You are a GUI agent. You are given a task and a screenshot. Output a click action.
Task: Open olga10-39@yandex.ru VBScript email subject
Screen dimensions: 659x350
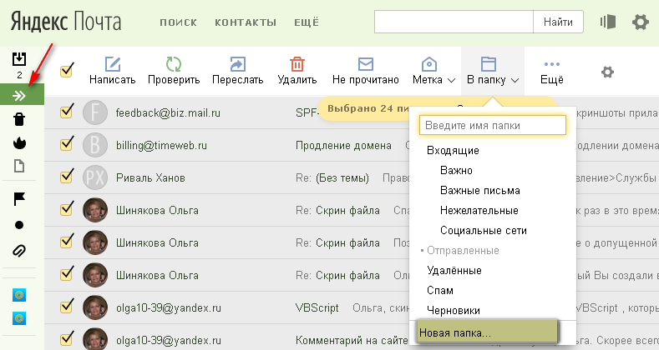317,308
